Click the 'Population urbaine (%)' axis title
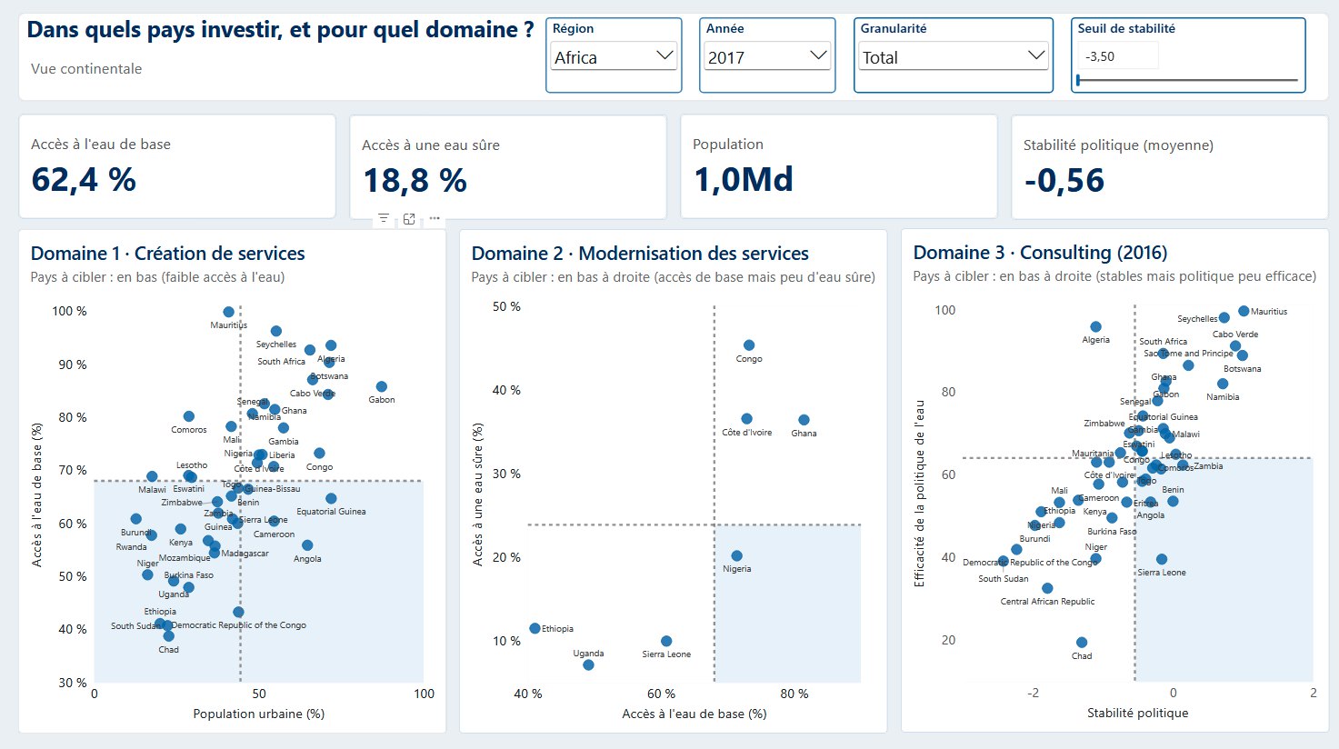Viewport: 1339px width, 749px height. [x=259, y=714]
